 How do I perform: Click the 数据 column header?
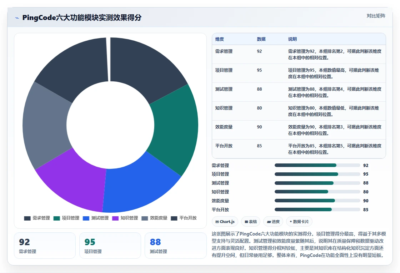point(261,39)
